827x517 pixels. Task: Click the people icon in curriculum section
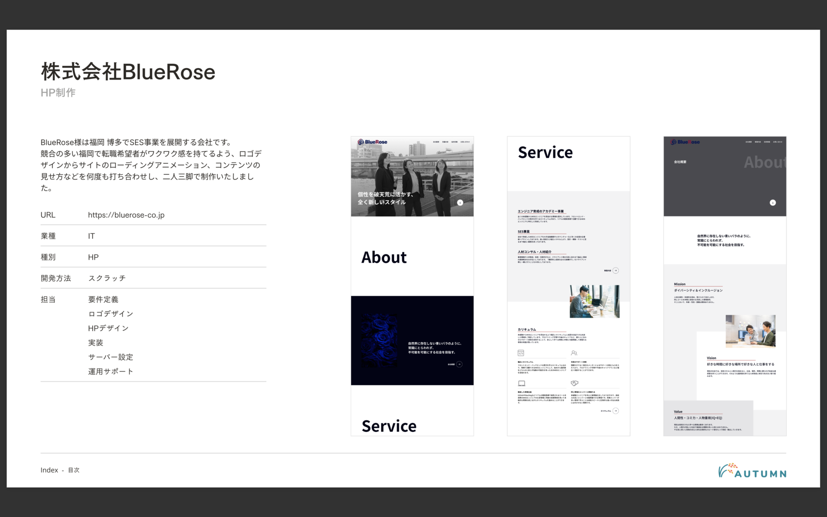(x=574, y=353)
